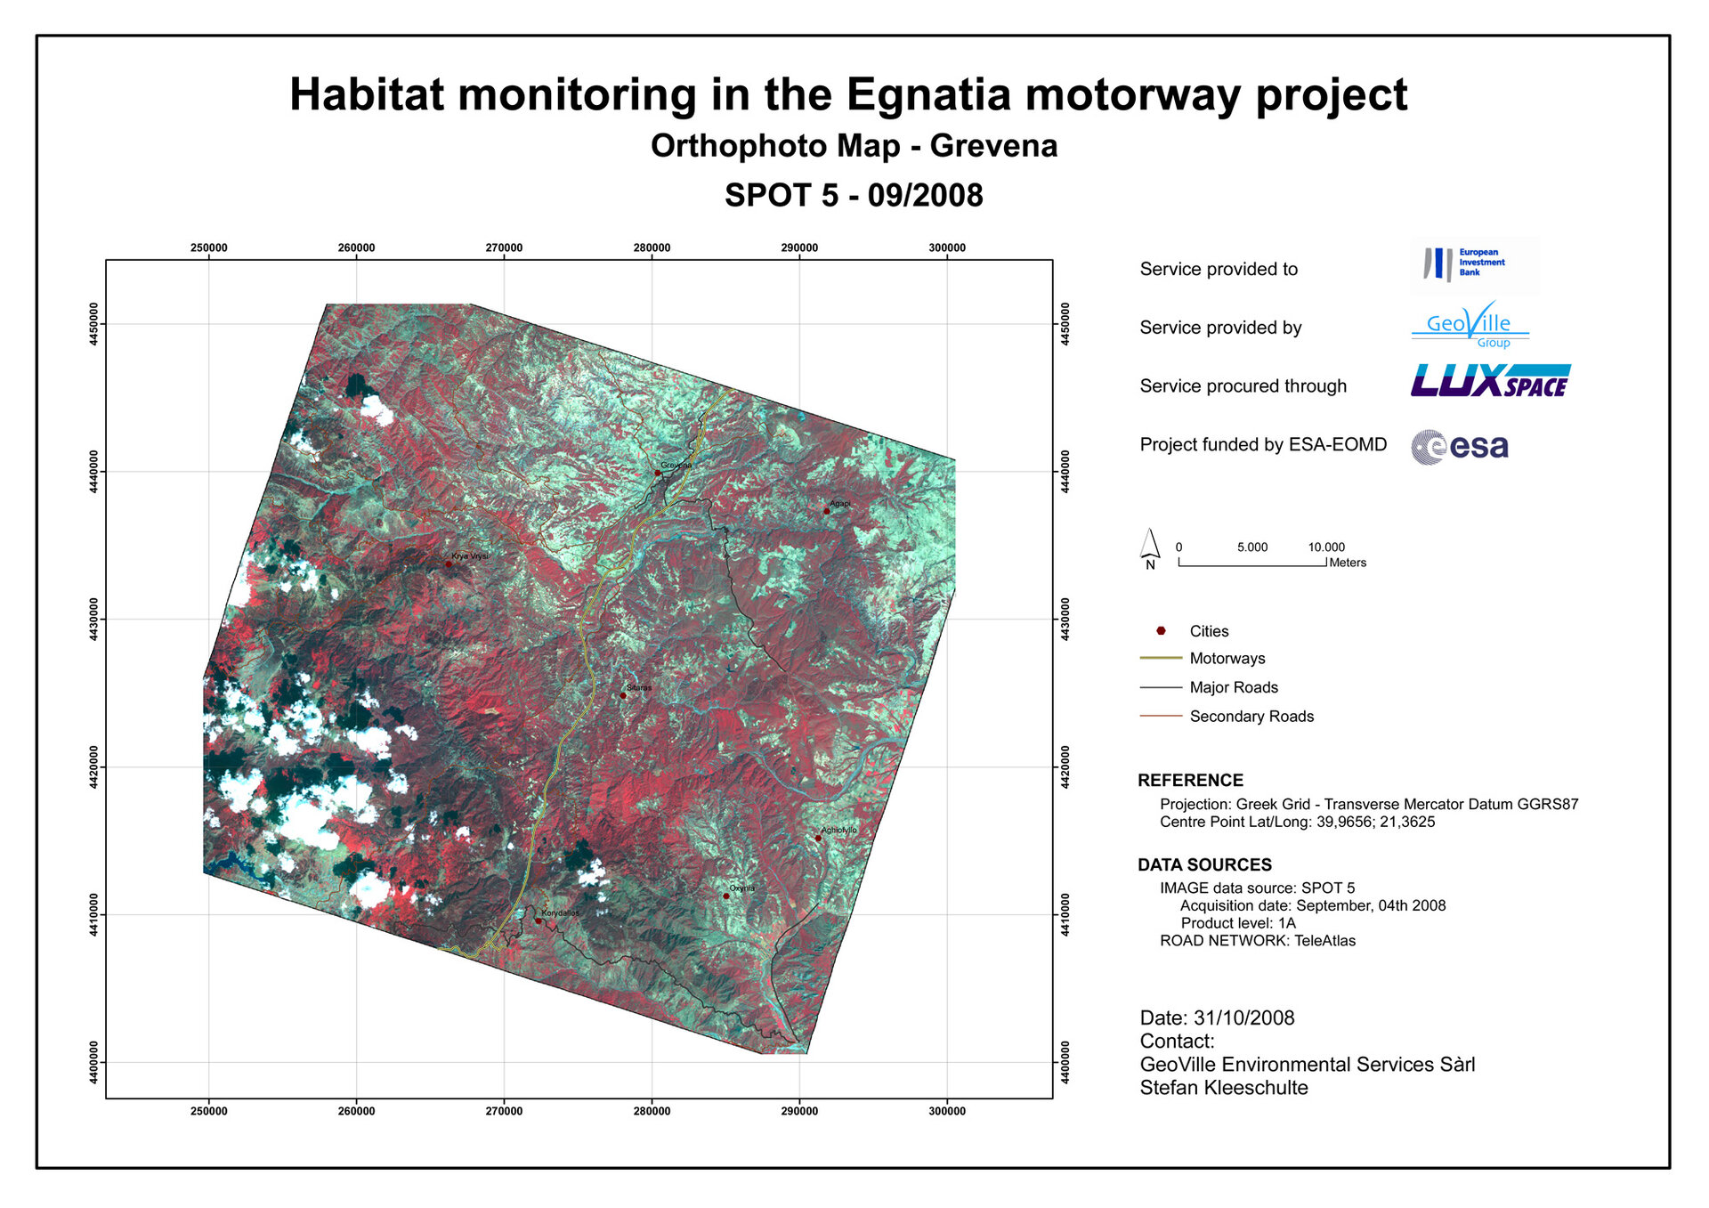Click the ESA logo

[1460, 447]
